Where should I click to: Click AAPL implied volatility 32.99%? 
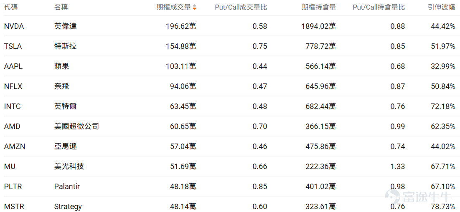coord(443,66)
